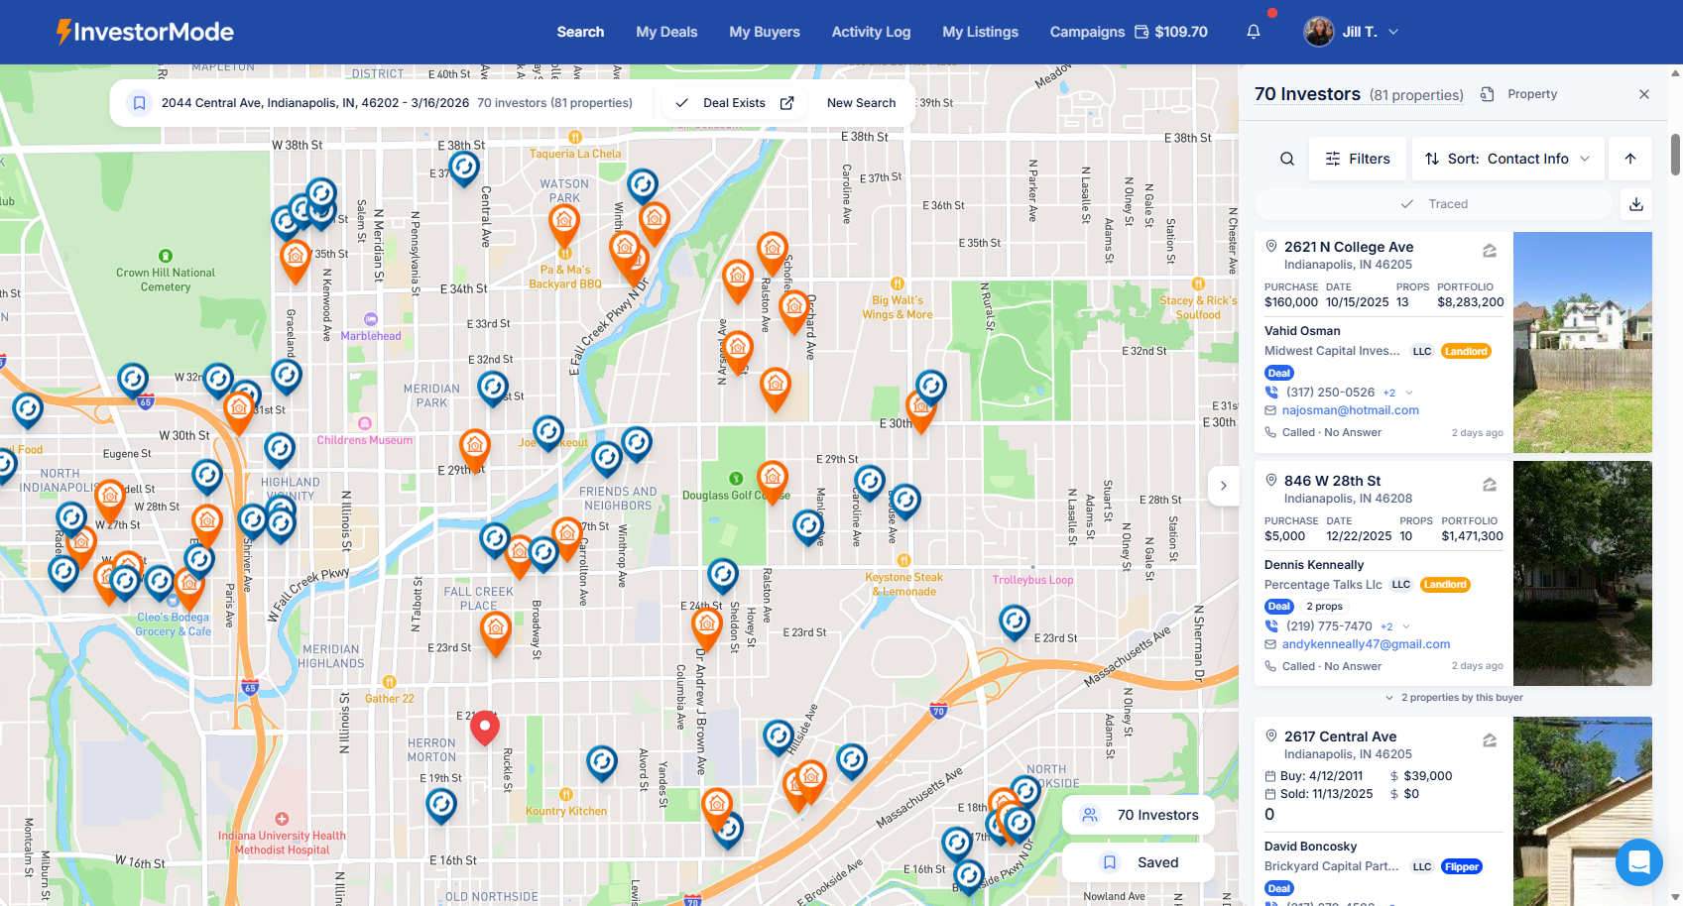The height and width of the screenshot is (906, 1683).
Task: Search investors using the magnifier icon
Action: [1286, 158]
